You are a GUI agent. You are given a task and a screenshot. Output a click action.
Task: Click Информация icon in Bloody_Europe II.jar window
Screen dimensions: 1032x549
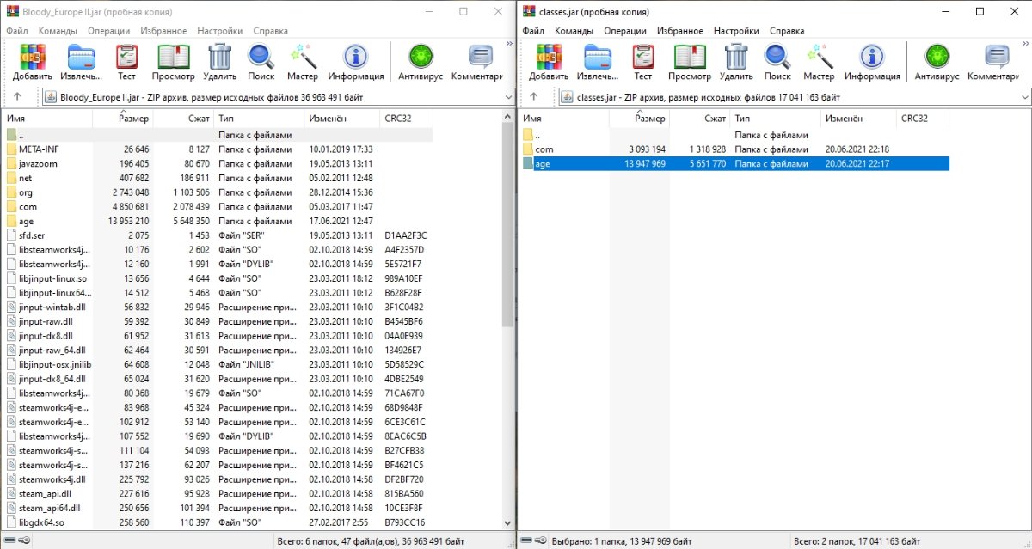[356, 56]
